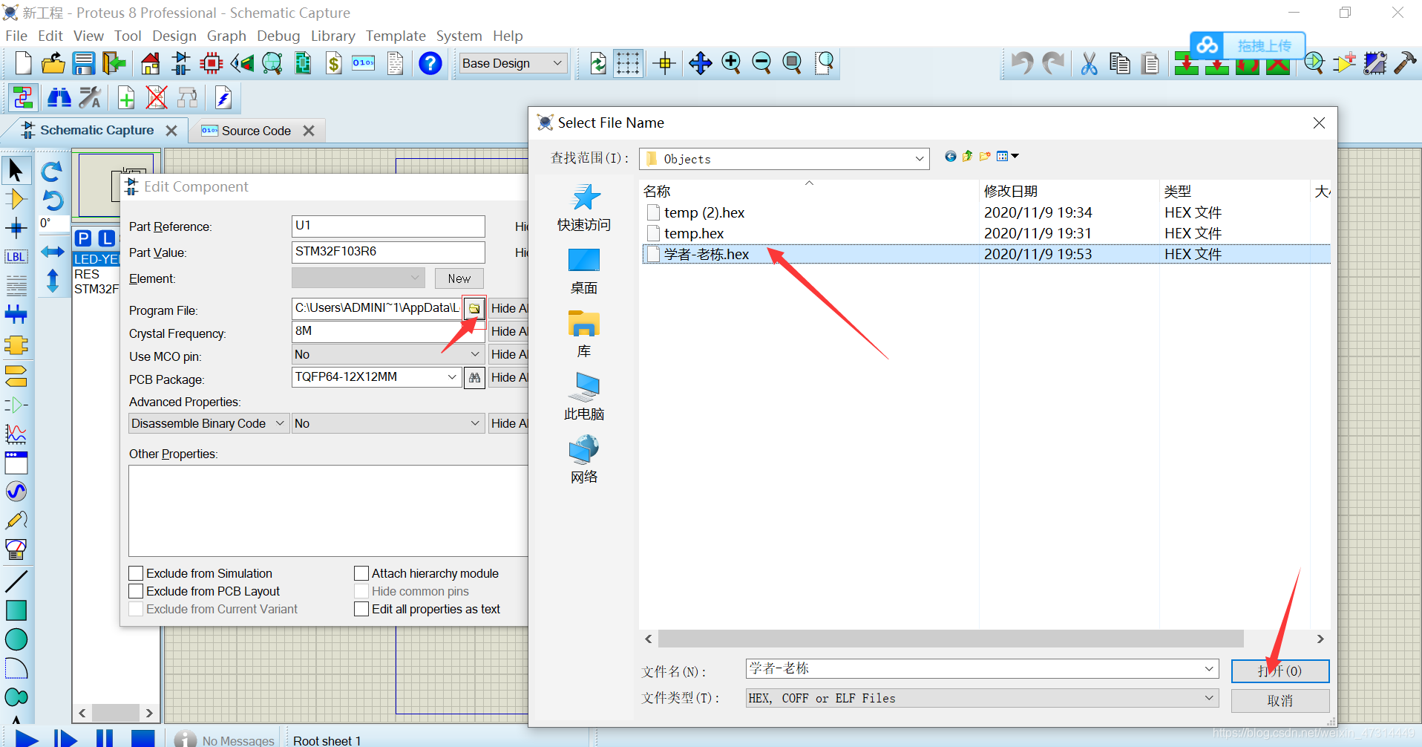Image resolution: width=1422 pixels, height=747 pixels.
Task: Select STM32F device in the device list
Action: click(96, 289)
